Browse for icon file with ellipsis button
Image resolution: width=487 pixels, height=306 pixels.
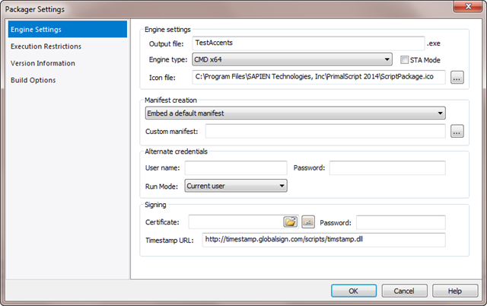tap(457, 78)
